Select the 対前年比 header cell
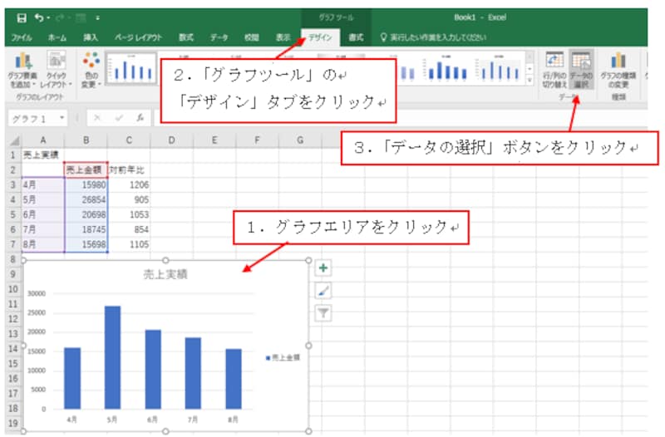Viewport: 665px width, 437px height. pyautogui.click(x=129, y=170)
